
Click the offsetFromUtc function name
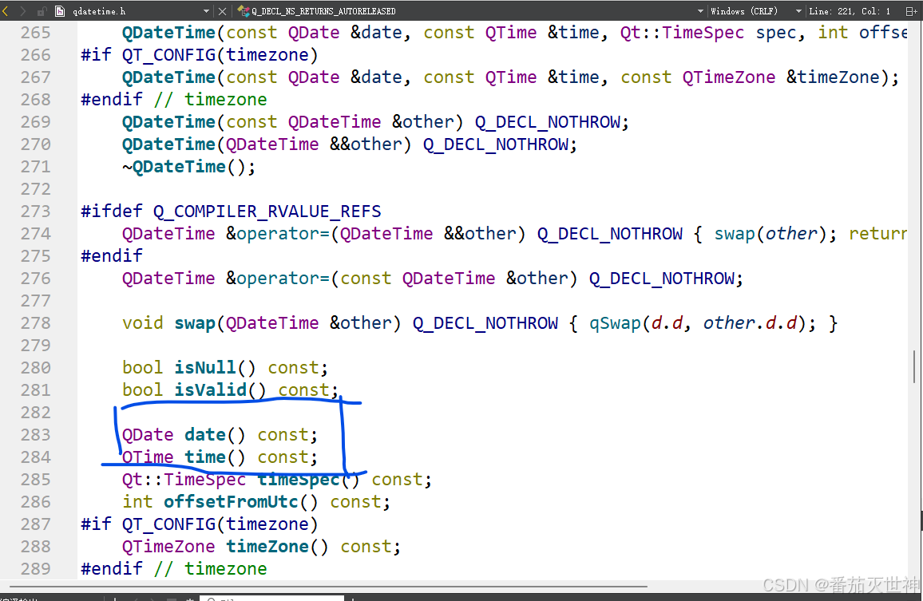coord(231,502)
